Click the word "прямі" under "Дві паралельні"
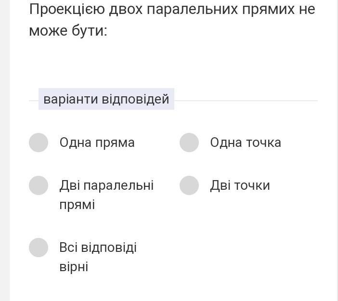The height and width of the screenshot is (301, 338). coord(77,205)
